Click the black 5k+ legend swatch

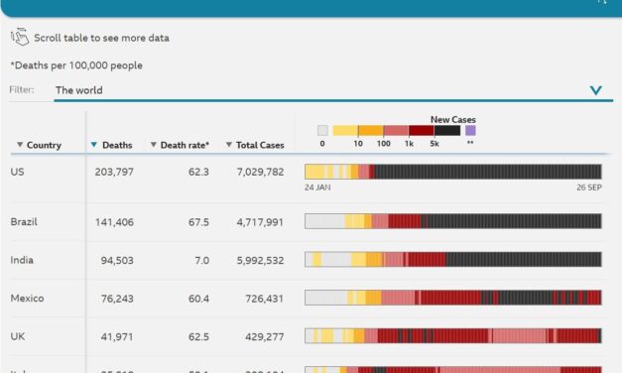click(x=447, y=131)
